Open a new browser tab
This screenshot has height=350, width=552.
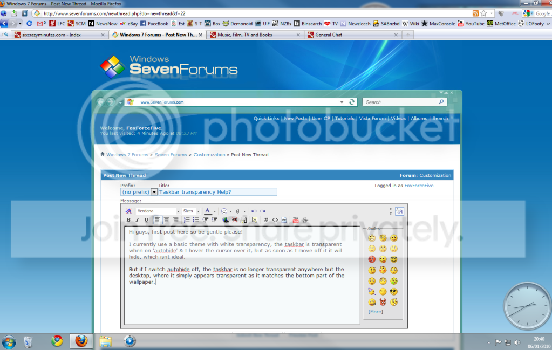point(408,35)
